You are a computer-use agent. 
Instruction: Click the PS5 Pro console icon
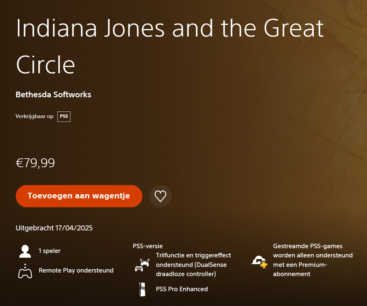click(x=142, y=289)
